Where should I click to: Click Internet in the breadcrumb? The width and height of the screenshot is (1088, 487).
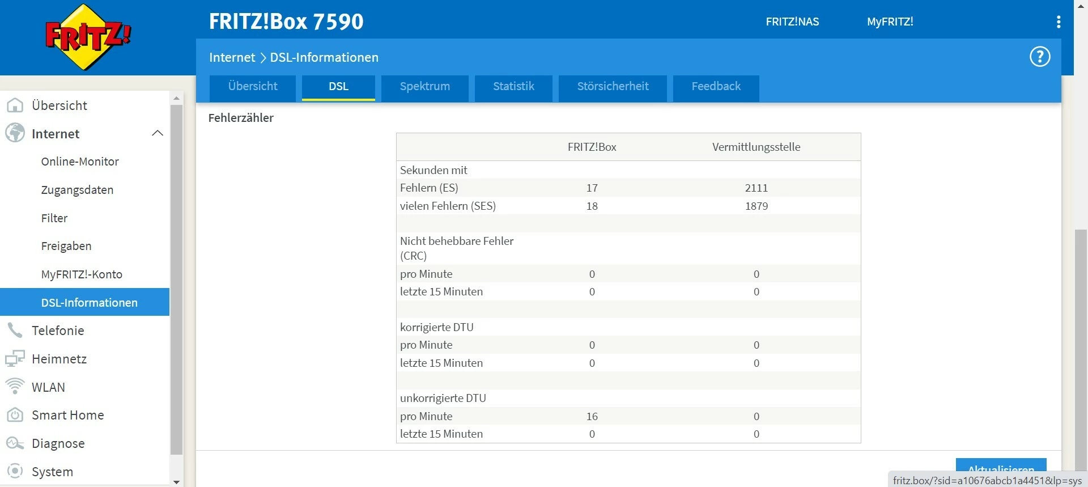(232, 57)
